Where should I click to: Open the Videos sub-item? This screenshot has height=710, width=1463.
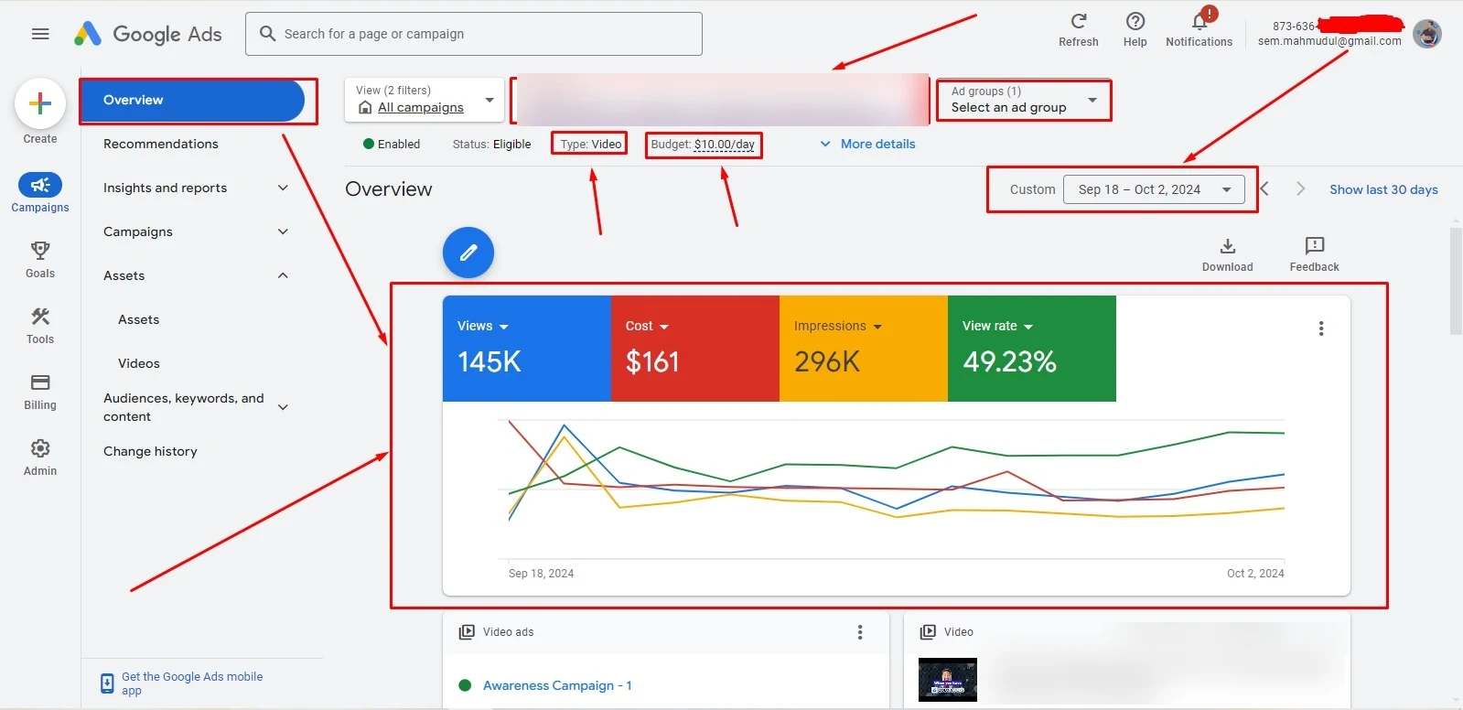coord(139,363)
